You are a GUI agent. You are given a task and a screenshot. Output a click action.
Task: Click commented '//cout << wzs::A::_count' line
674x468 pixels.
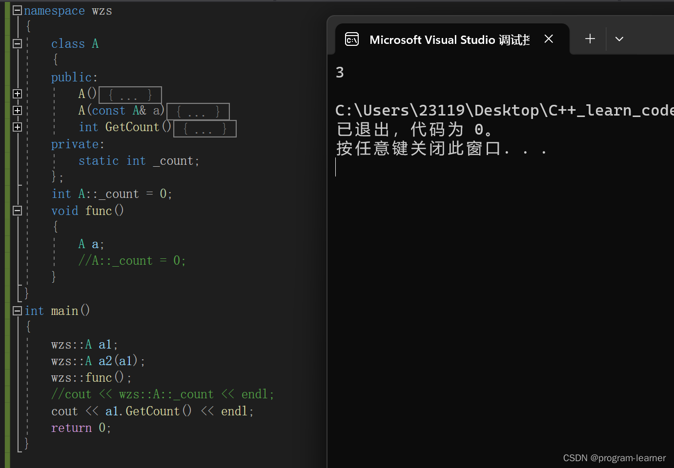click(163, 394)
